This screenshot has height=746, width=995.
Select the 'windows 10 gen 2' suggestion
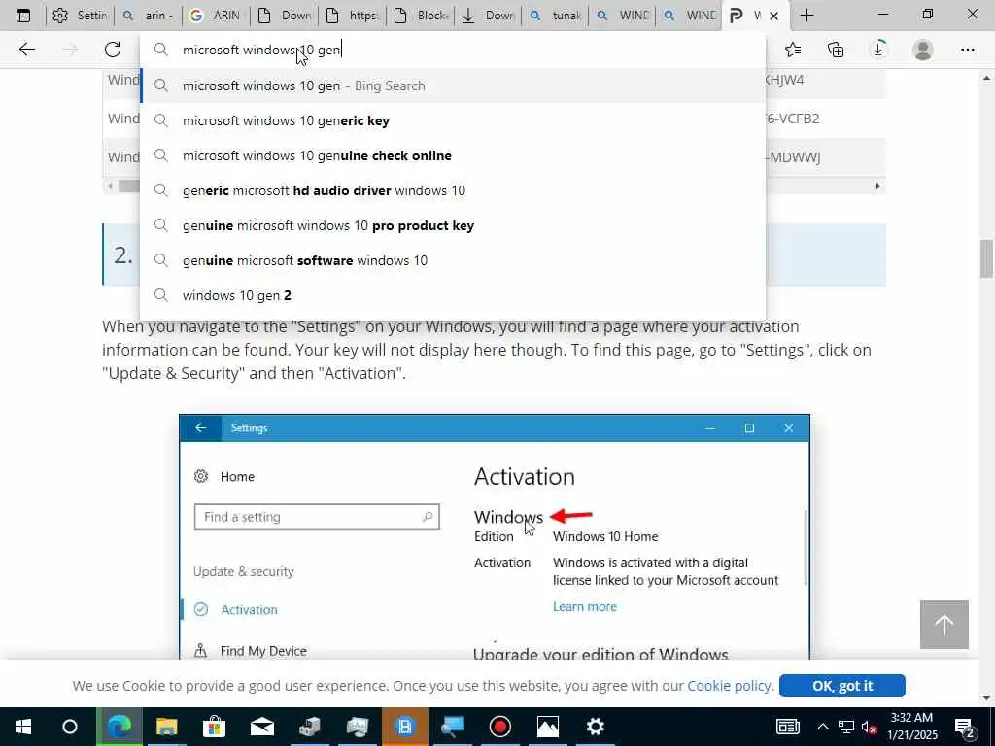point(453,295)
